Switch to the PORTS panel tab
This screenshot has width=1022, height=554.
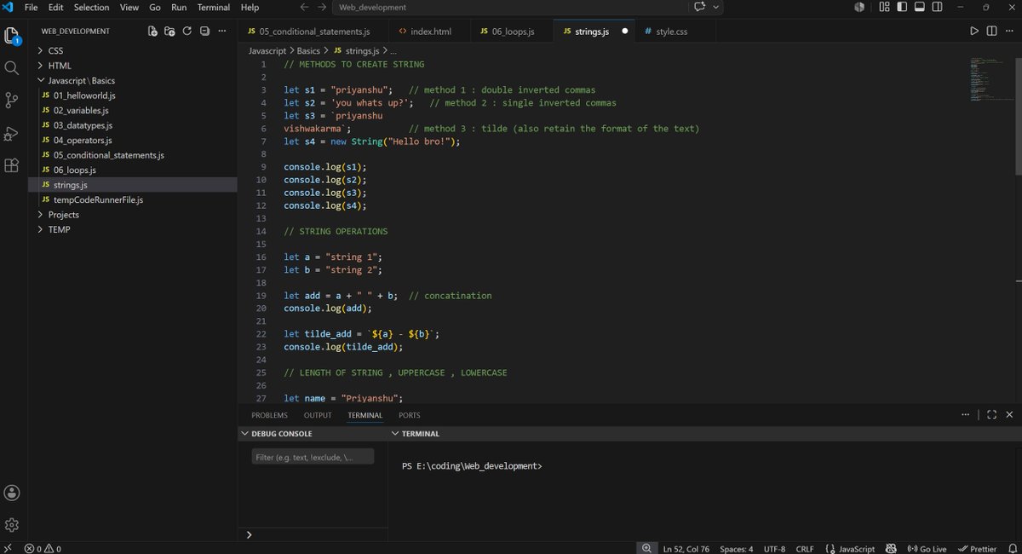pos(410,415)
